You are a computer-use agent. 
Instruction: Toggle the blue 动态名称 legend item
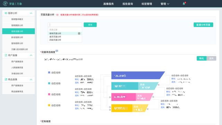click(54, 73)
